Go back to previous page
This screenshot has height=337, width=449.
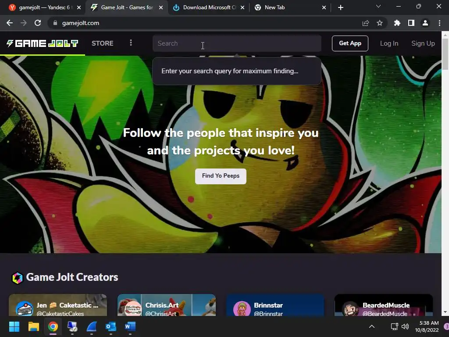[10, 23]
